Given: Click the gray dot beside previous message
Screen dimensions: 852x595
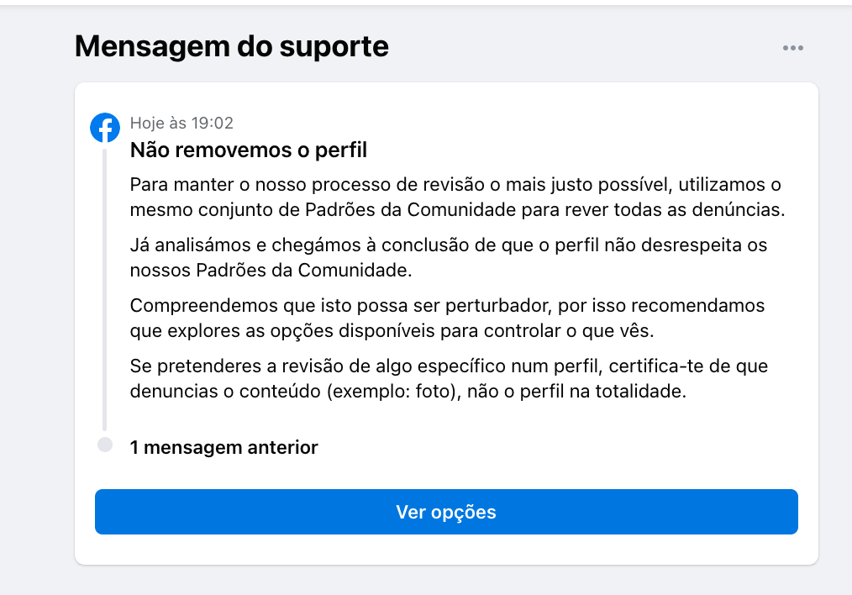Looking at the screenshot, I should pyautogui.click(x=105, y=445).
